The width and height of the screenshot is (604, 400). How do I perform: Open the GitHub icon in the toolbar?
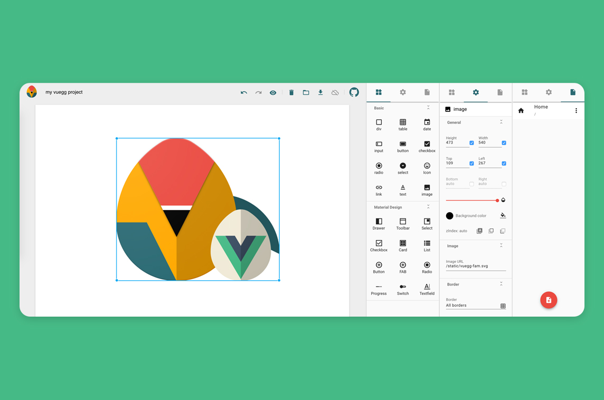354,92
